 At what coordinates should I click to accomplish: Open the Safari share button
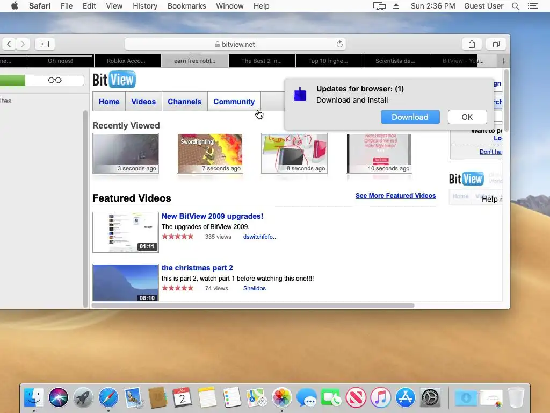pos(472,44)
